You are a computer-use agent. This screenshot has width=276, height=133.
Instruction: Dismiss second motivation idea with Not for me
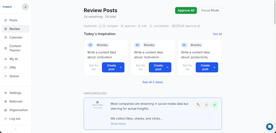[140, 67]
